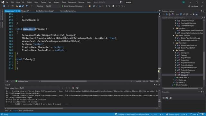This screenshot has width=206, height=116.
Task: Click the Solution Explorer home icon
Action: 170,15
